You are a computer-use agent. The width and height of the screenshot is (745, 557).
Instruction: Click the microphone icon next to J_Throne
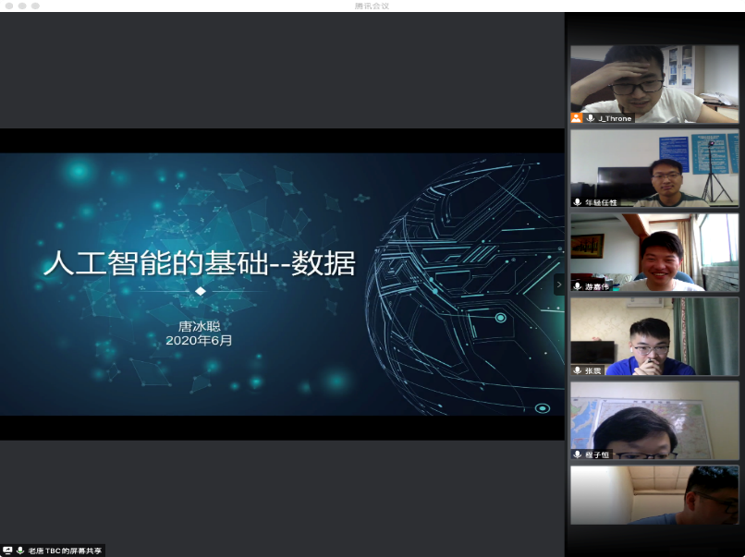[590, 118]
